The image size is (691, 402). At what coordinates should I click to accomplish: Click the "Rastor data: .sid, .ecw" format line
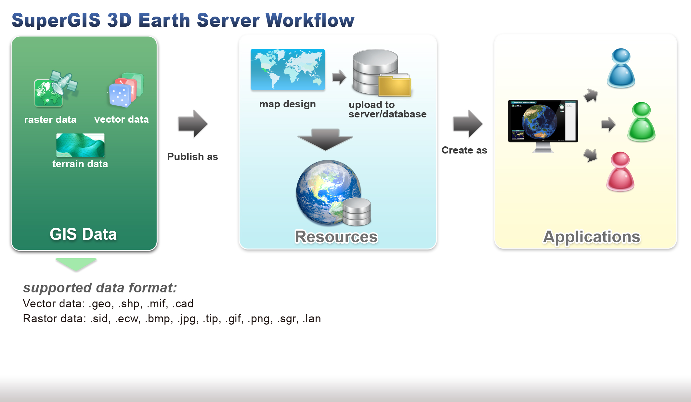coord(172,319)
